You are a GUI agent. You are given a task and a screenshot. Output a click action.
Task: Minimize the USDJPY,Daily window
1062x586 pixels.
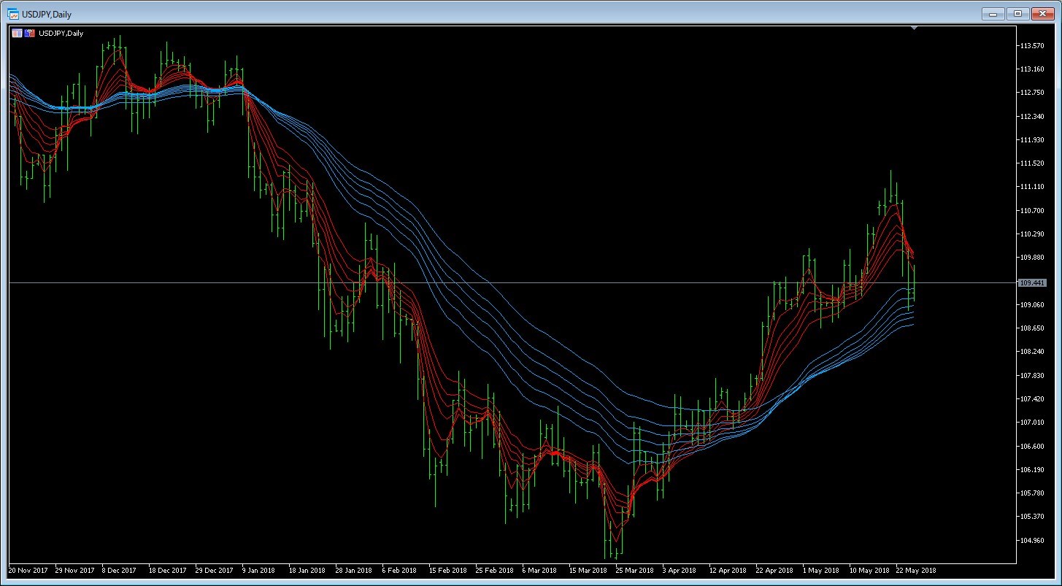coord(993,13)
